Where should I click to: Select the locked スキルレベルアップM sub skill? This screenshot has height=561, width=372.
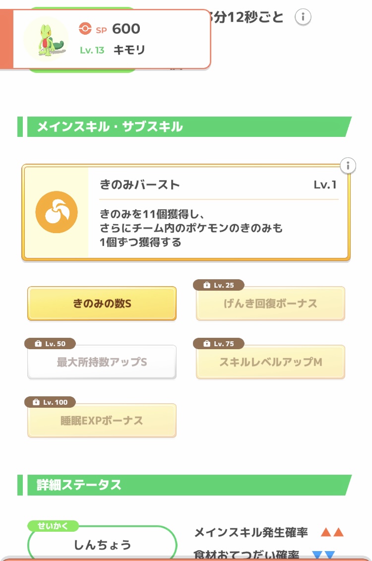click(x=270, y=362)
